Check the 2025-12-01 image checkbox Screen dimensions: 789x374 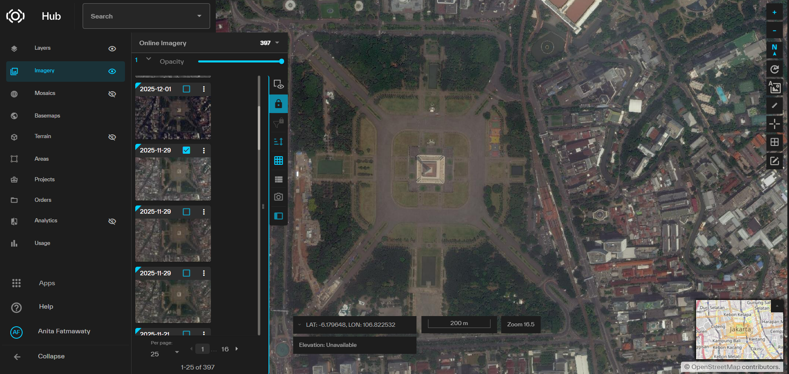click(186, 89)
